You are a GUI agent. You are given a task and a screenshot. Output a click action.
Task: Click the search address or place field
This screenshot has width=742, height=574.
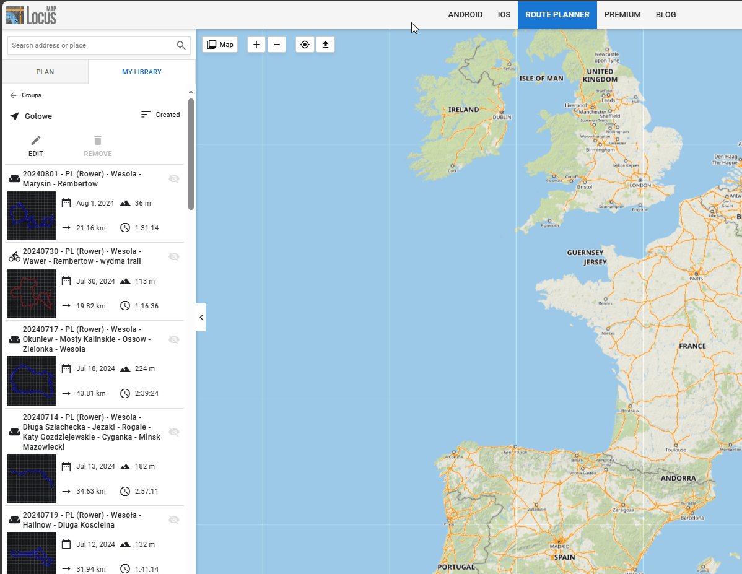(x=90, y=45)
